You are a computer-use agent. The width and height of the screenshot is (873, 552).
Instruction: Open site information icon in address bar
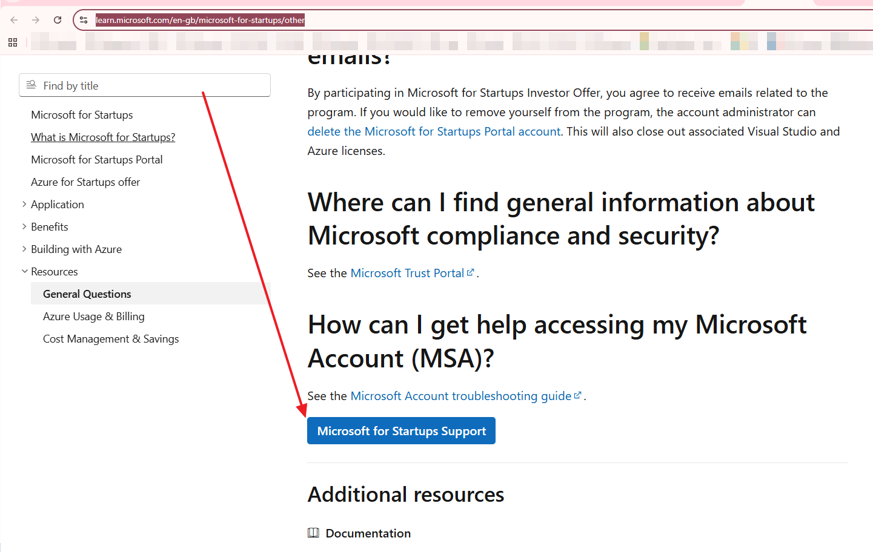pyautogui.click(x=84, y=20)
